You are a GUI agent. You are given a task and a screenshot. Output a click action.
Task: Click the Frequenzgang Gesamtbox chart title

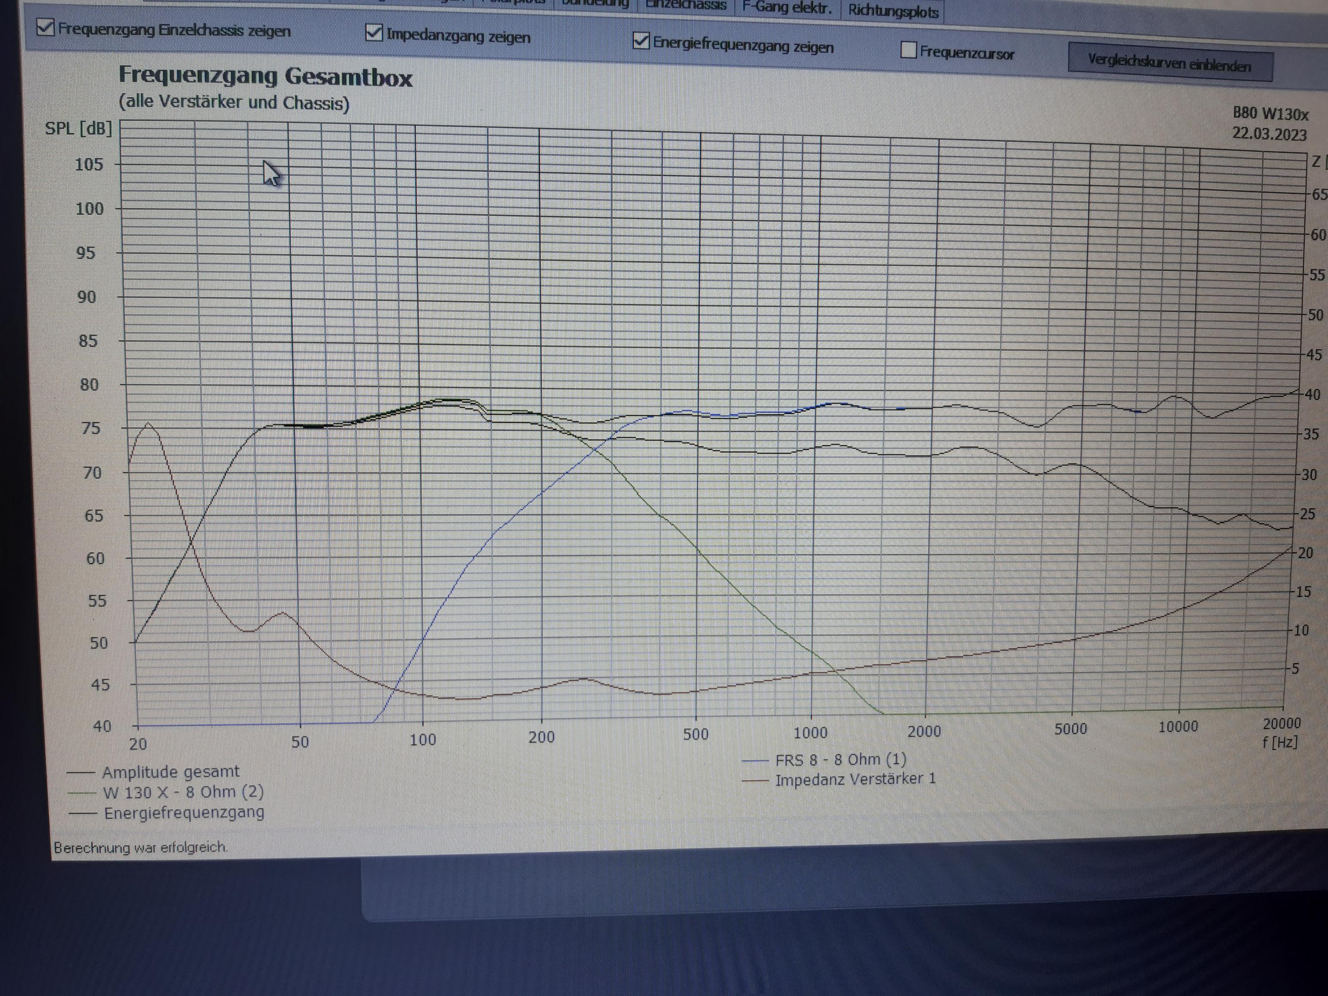265,76
